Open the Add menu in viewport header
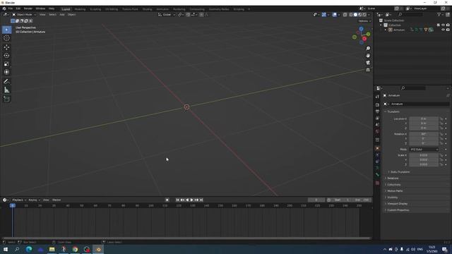The width and height of the screenshot is (452, 254). pos(62,15)
